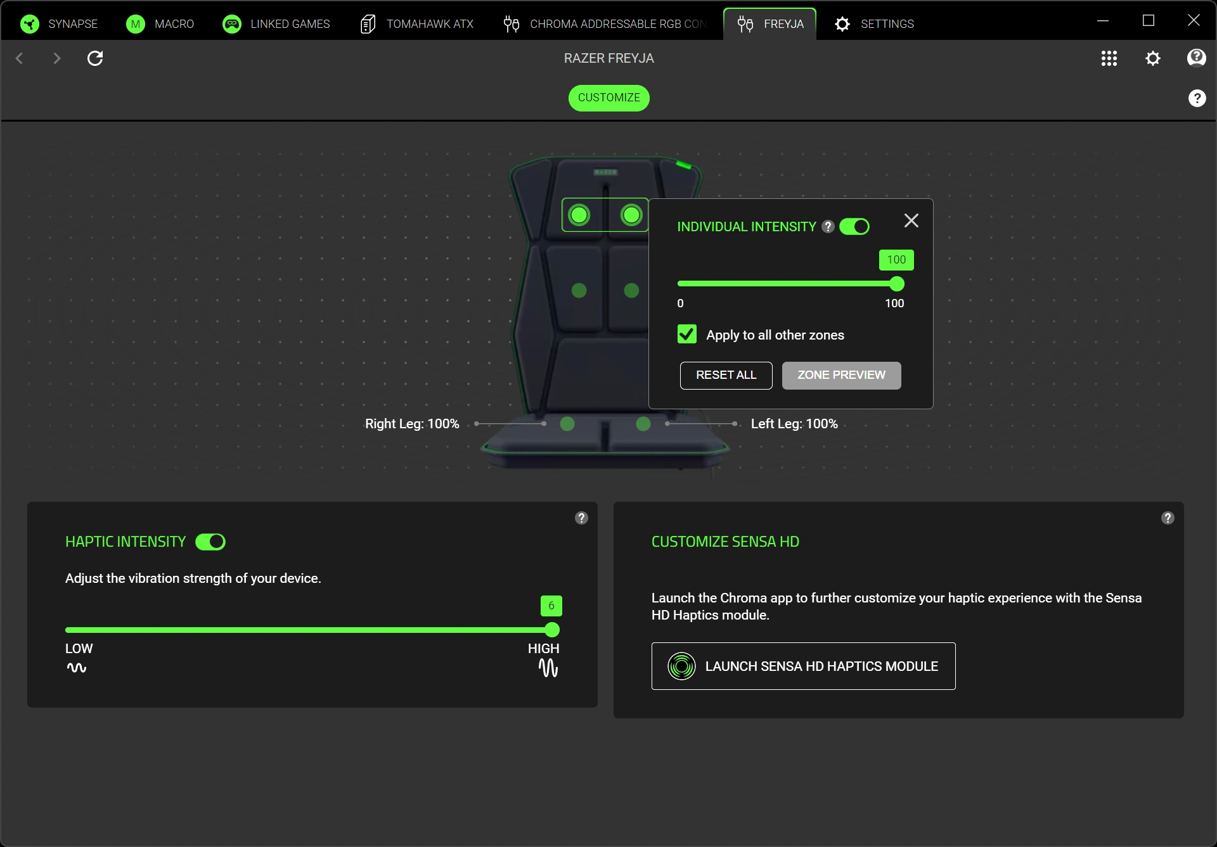
Task: Select the Right Leg haptic zone dot
Action: click(567, 424)
